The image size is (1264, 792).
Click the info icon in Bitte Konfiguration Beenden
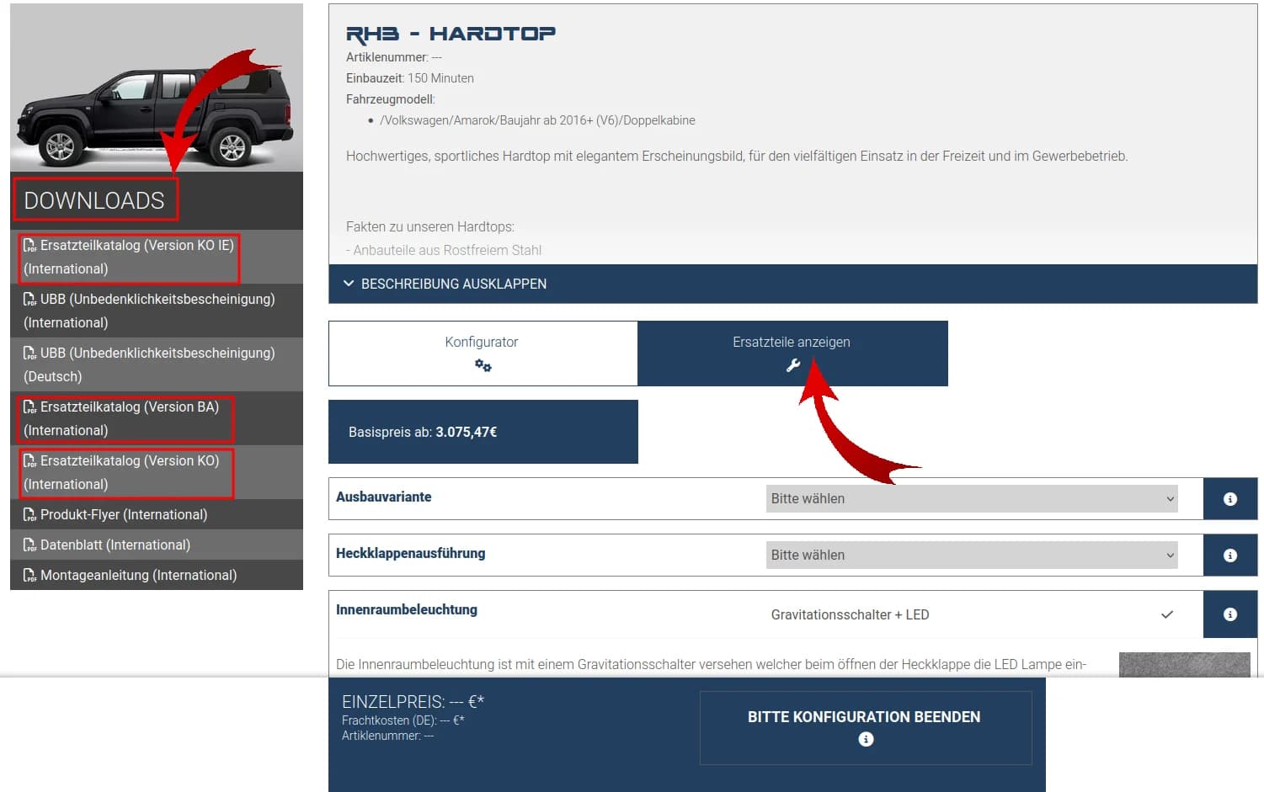[x=865, y=739]
